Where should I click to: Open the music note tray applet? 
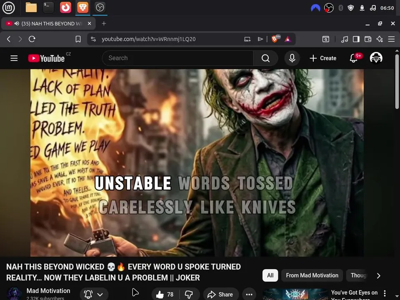coord(372,8)
